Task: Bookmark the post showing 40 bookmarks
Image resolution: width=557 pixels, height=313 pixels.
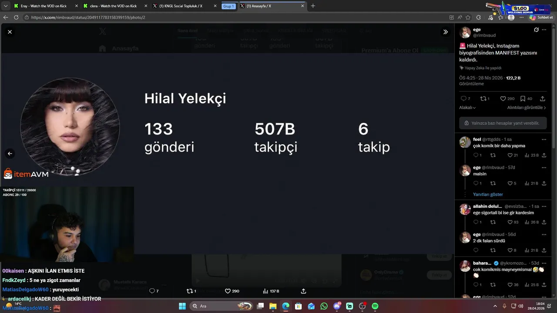Action: coord(523,99)
